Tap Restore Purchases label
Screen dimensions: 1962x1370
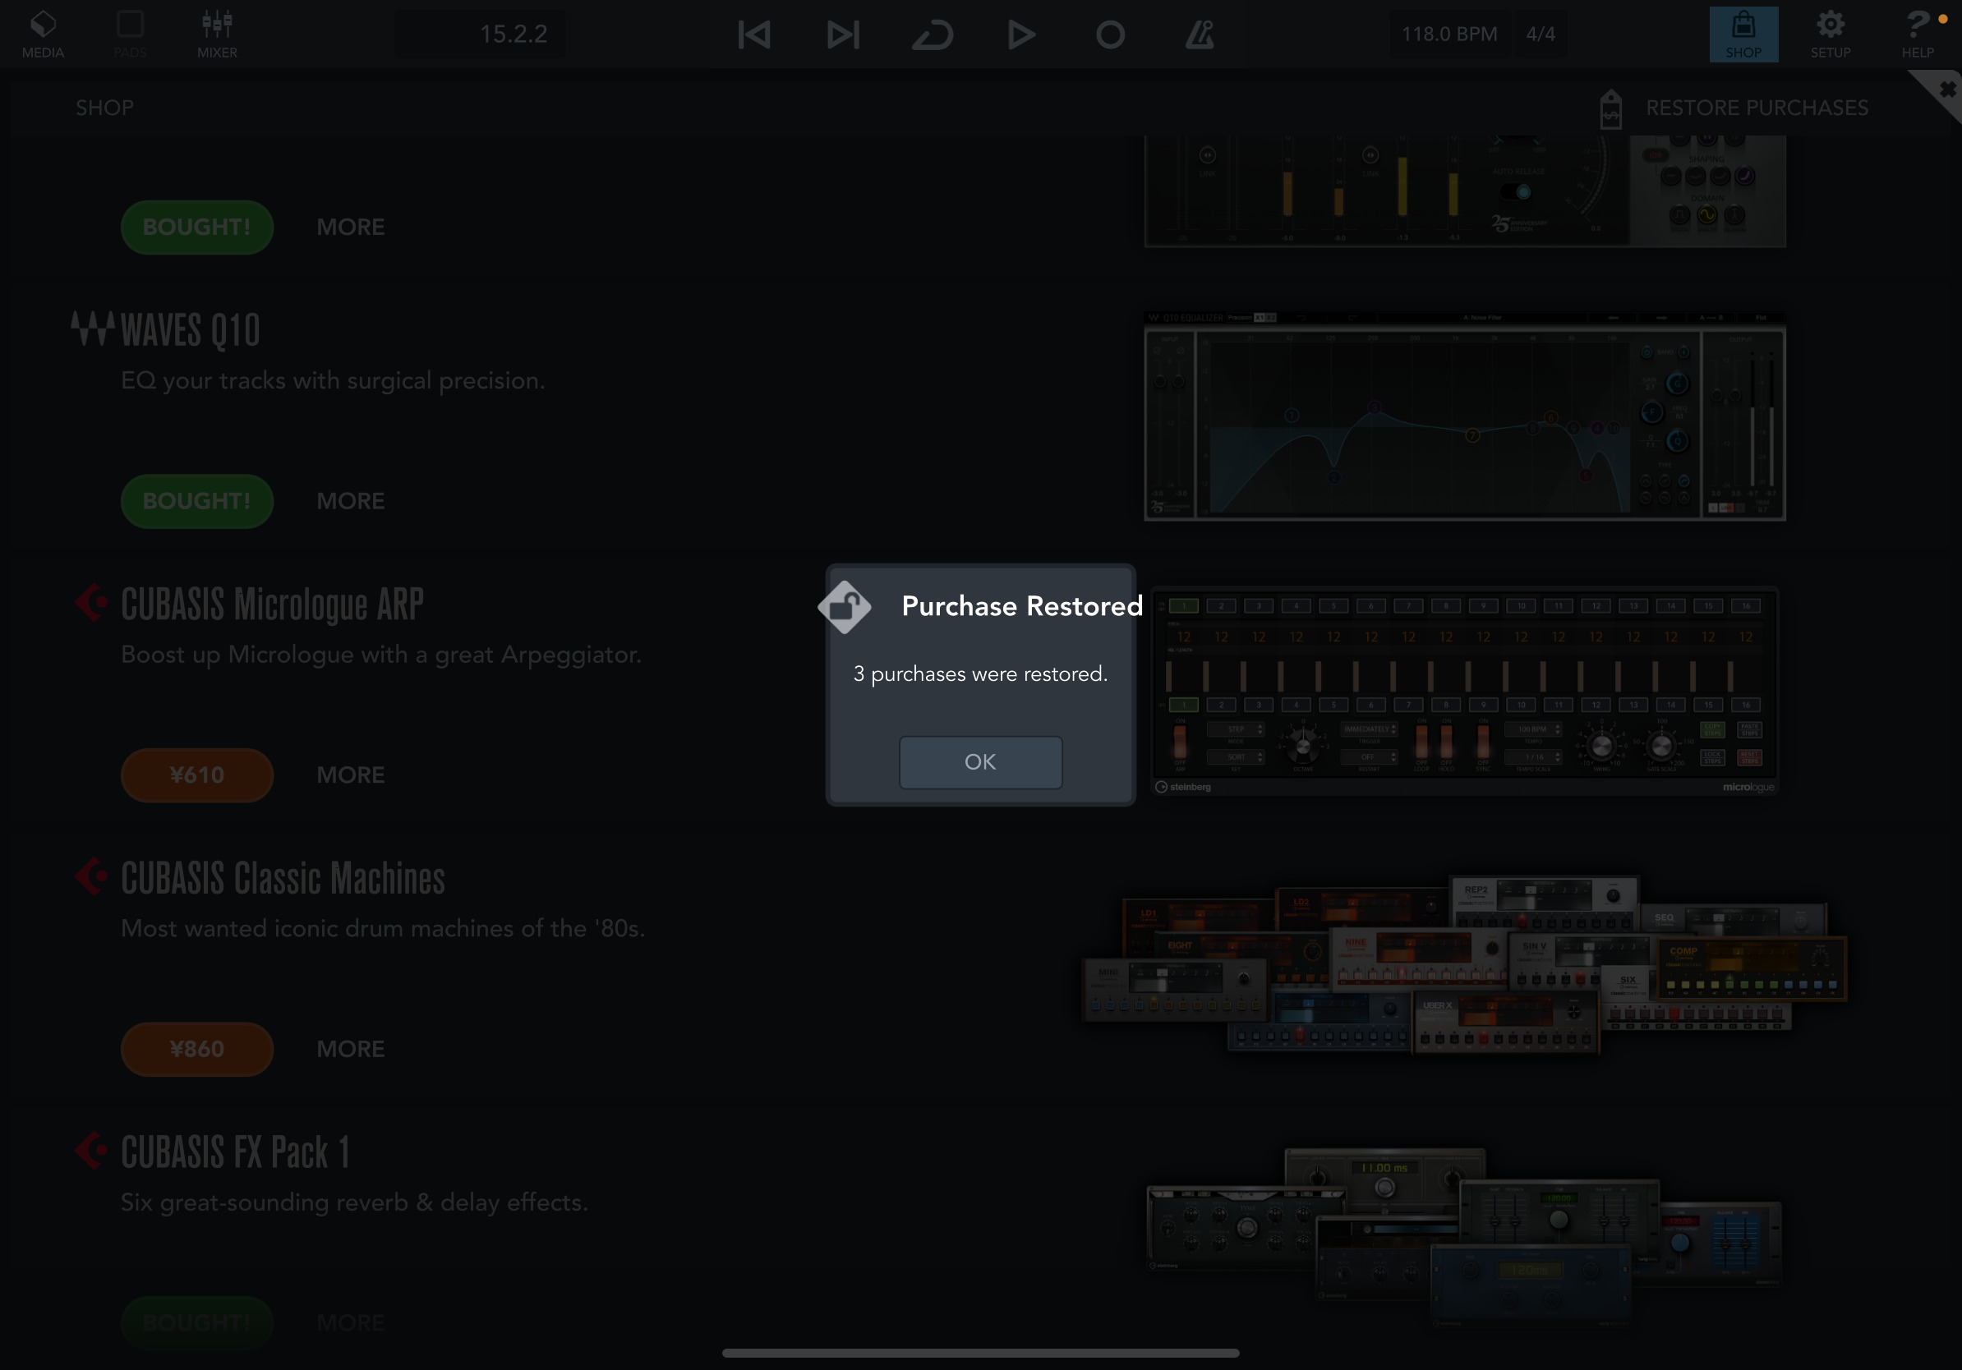coord(1757,108)
